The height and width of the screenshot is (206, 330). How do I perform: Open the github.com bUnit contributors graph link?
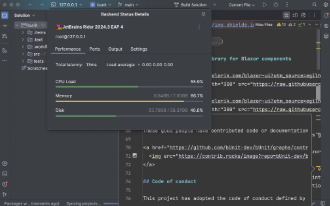pos(239,147)
